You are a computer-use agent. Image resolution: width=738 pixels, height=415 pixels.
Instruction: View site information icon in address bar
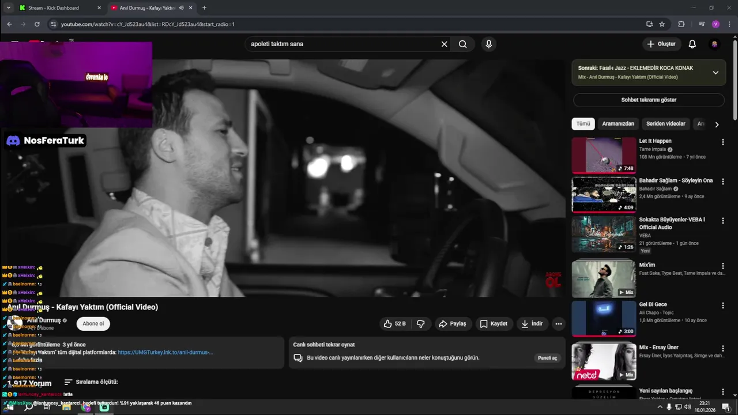(54, 24)
